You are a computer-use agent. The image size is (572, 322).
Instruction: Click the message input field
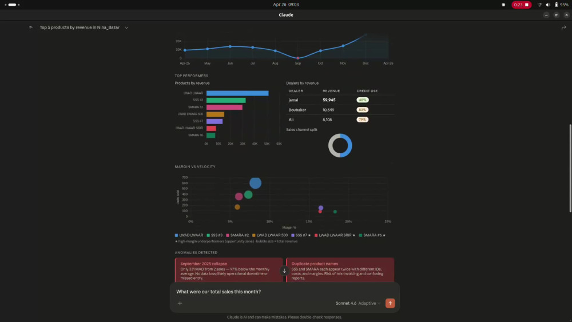pyautogui.click(x=284, y=292)
